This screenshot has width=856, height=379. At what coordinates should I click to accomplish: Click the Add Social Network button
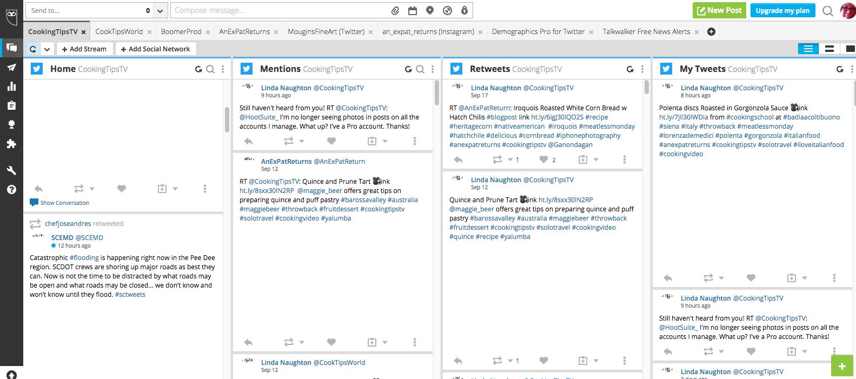155,49
